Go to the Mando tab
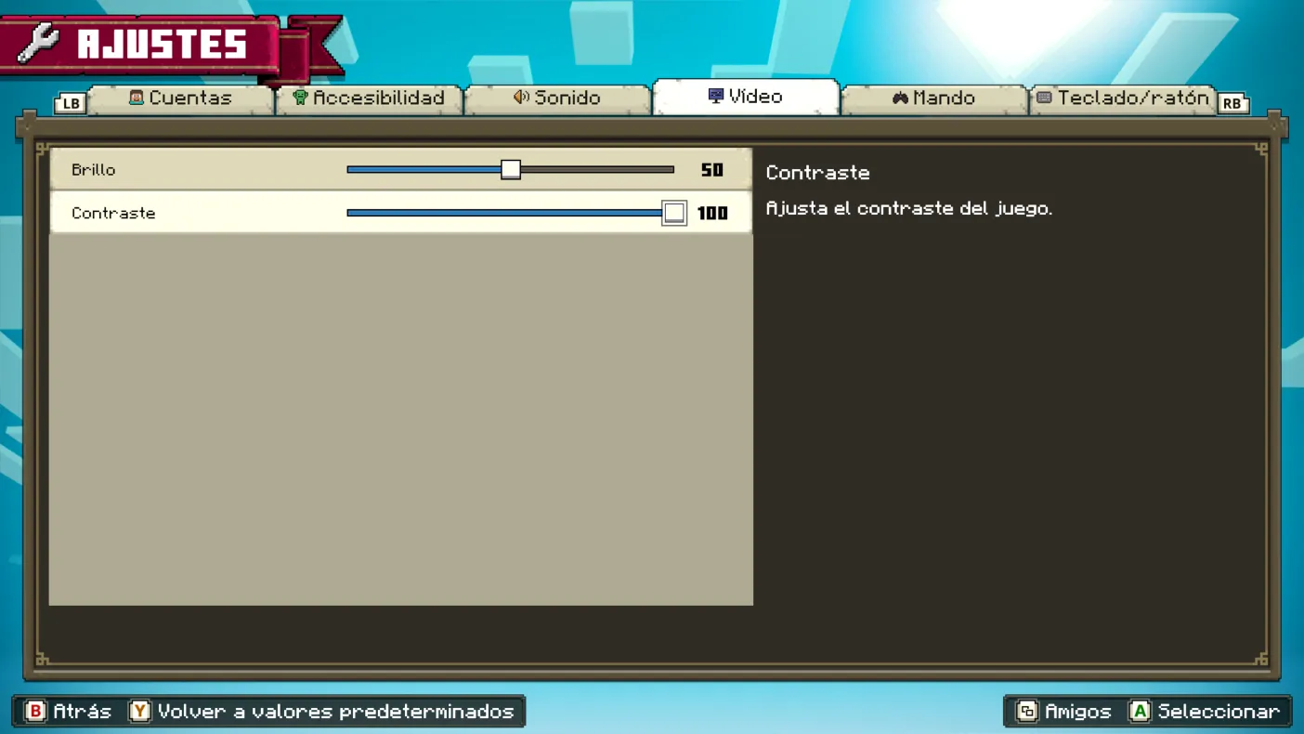The width and height of the screenshot is (1304, 734). click(934, 98)
